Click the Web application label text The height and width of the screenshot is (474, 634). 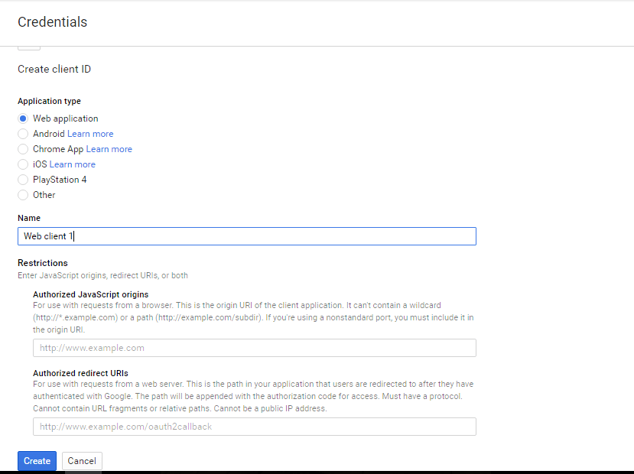66,118
